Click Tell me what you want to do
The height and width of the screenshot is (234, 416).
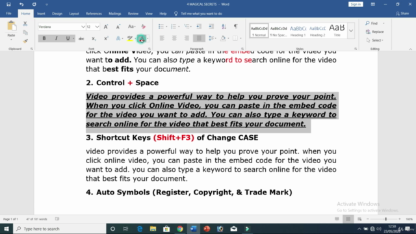[201, 14]
